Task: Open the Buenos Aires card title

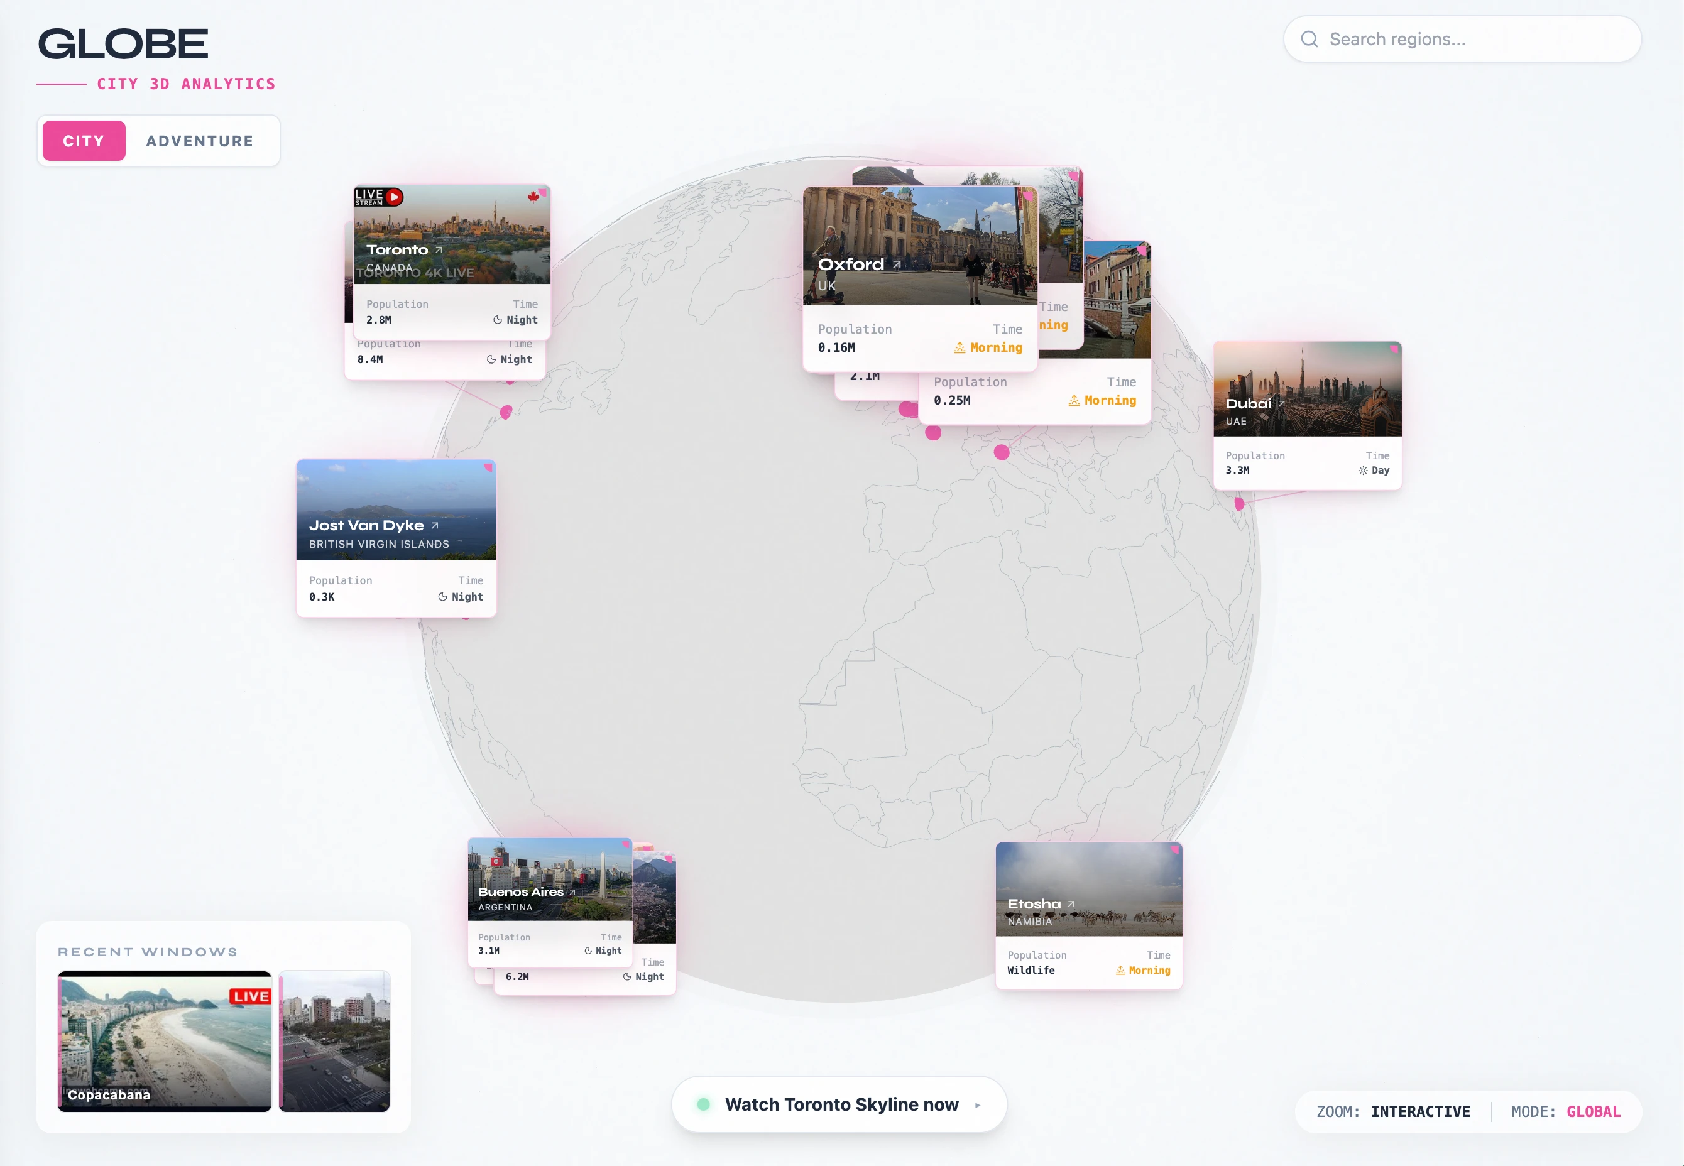Action: (x=521, y=892)
